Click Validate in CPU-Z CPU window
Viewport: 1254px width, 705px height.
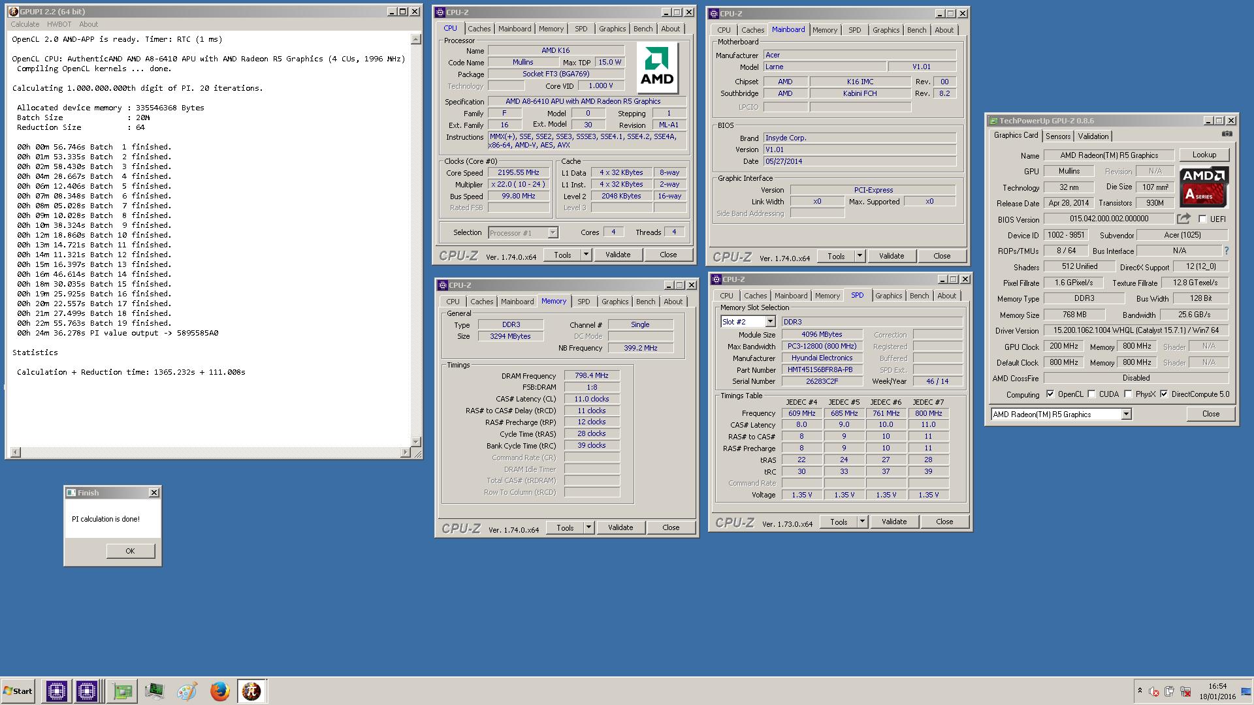click(x=618, y=255)
